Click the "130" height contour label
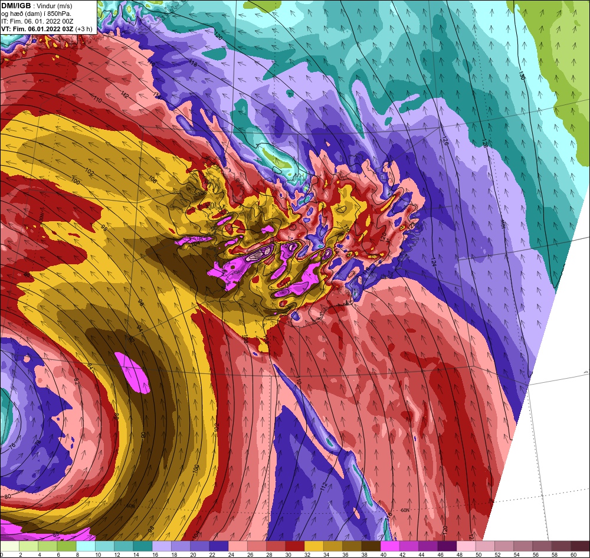 (522, 75)
